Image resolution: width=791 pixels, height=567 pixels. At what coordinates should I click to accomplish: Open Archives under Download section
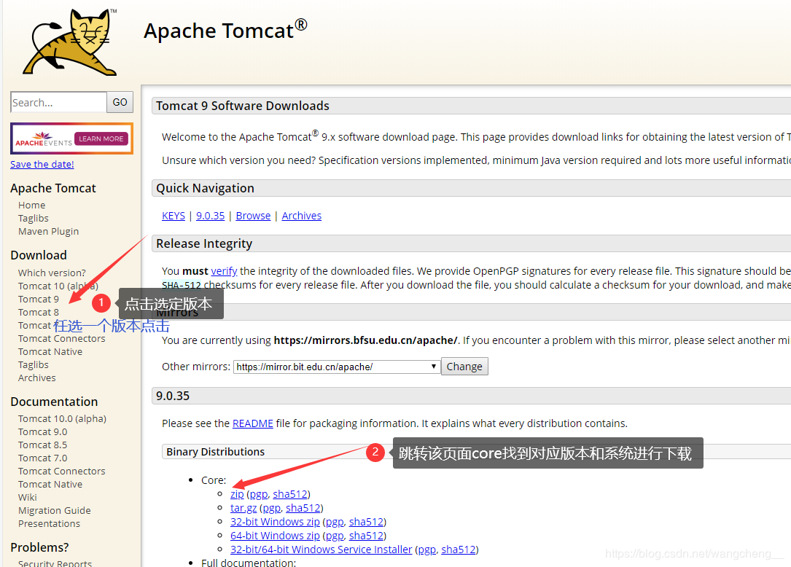coord(37,378)
